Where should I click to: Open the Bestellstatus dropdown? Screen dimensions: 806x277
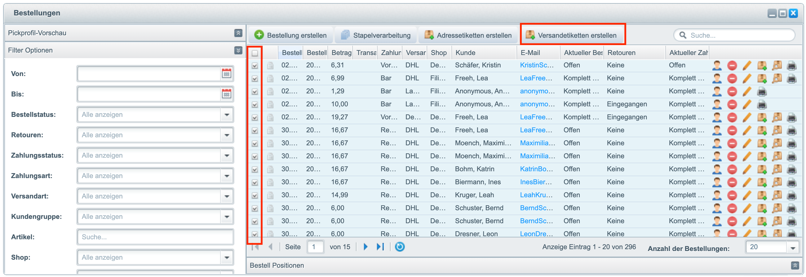(227, 115)
